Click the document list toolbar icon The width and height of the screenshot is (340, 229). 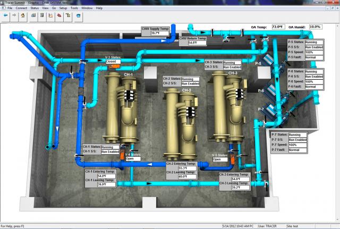(x=41, y=15)
